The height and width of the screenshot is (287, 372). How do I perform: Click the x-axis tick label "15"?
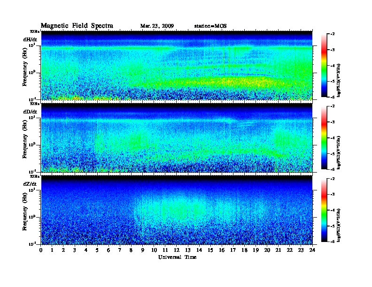(x=210, y=250)
